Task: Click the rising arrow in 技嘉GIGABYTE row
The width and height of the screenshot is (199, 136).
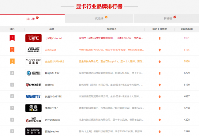Action: (x=160, y=96)
